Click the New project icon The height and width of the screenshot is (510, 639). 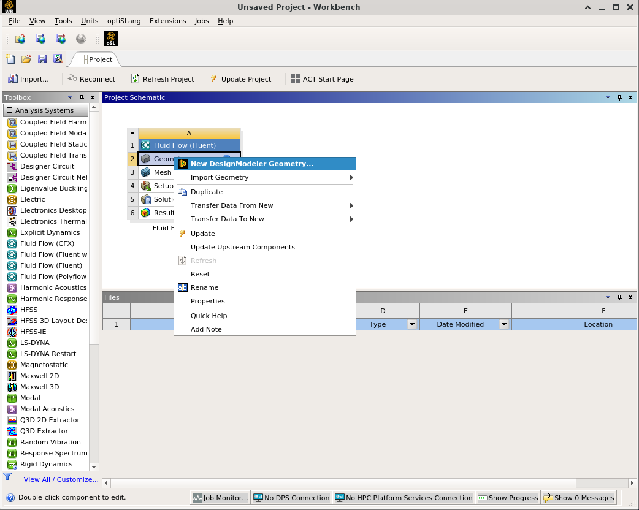(x=10, y=59)
